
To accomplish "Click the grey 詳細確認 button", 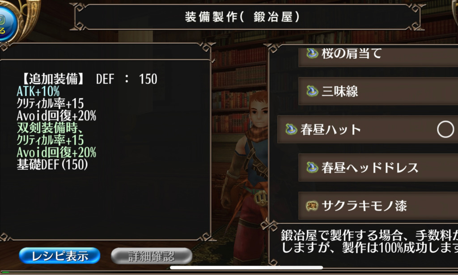I will click(x=152, y=256).
